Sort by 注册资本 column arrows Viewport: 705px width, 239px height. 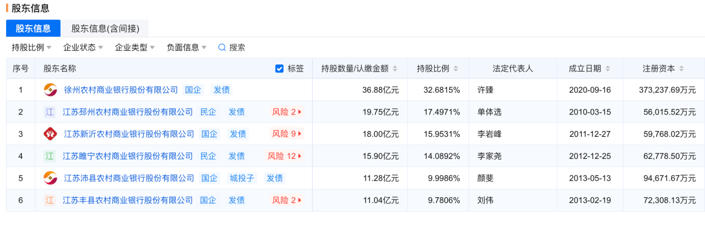[682, 69]
